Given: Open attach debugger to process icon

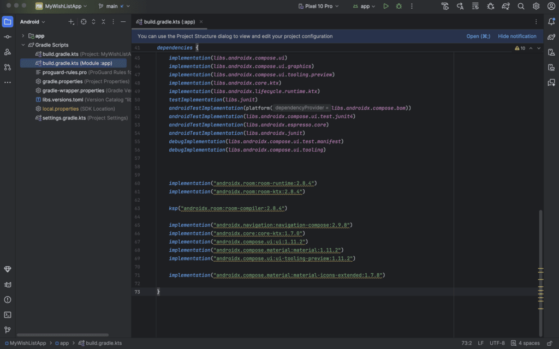Looking at the screenshot, I should pos(491,6).
